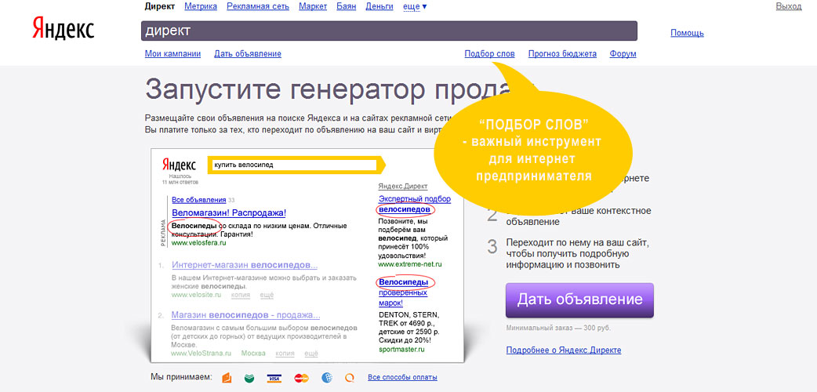Open Деньги in the top navigation
The width and height of the screenshot is (817, 392).
click(379, 6)
